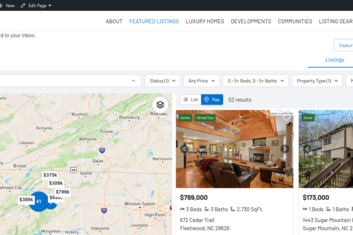The width and height of the screenshot is (353, 235).
Task: Go to ABOUT page
Action: pyautogui.click(x=114, y=21)
